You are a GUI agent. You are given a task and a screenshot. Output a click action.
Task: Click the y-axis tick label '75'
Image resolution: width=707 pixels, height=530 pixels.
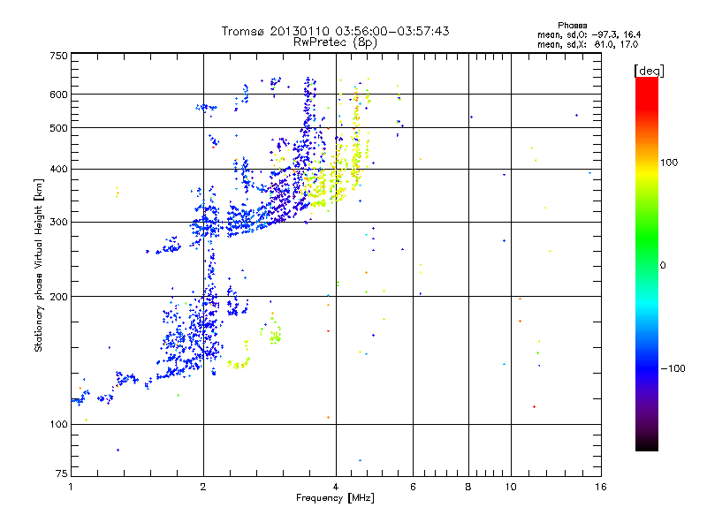click(x=62, y=473)
